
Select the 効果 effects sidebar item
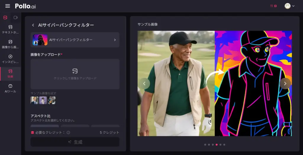pyautogui.click(x=10, y=74)
